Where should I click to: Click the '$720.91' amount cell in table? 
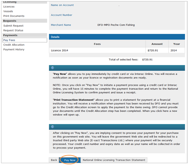pyautogui.click(x=157, y=50)
